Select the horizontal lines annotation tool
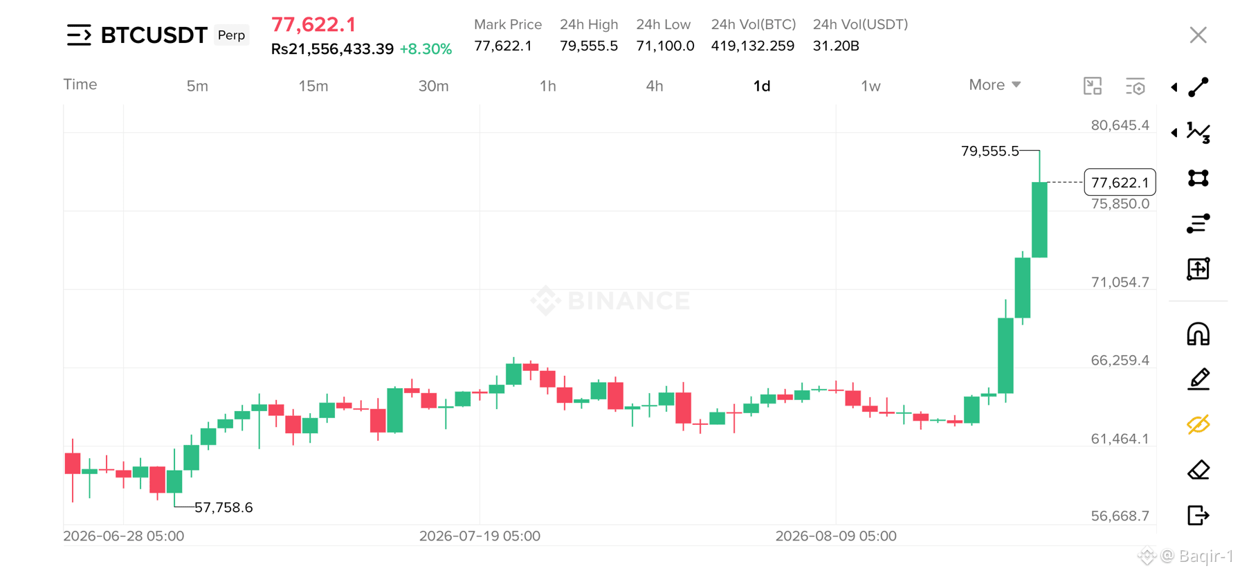This screenshot has height=573, width=1240. pos(1198,224)
